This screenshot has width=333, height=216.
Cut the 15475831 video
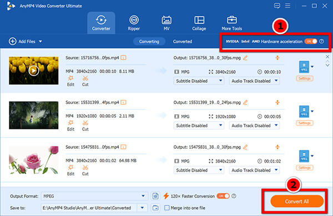point(85,170)
